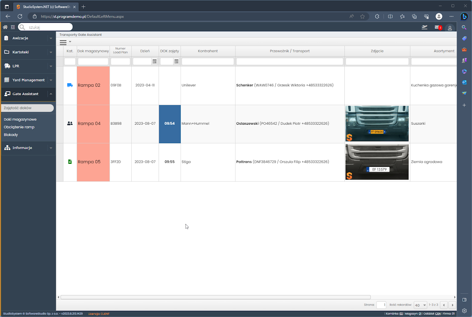The image size is (472, 317).
Task: Open the truck photo with plate EF 13579
Action: tap(377, 162)
